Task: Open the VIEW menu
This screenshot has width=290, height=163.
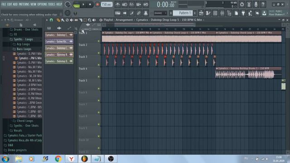Action: (33, 4)
